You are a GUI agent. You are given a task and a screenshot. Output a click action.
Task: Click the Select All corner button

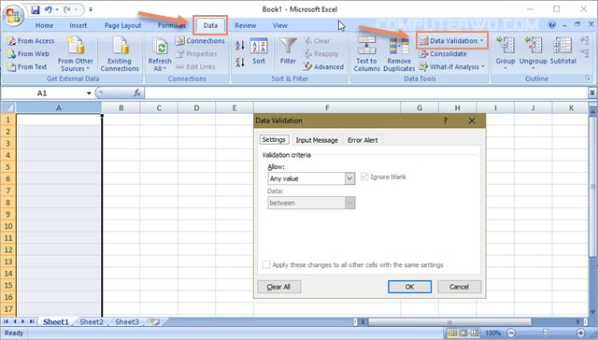pos(8,107)
